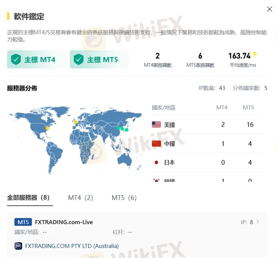Click the MT4 value 1 for 中國
Screen dimensions: 277x258
(x=223, y=144)
